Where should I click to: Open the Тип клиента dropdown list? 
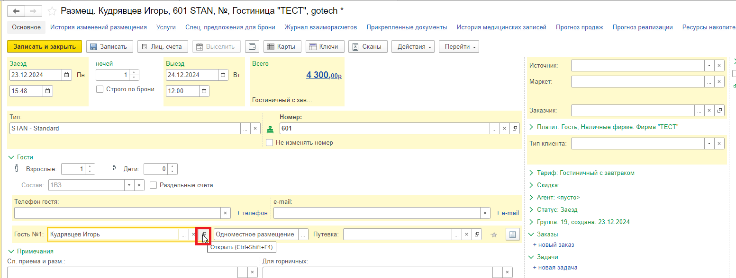[709, 143]
